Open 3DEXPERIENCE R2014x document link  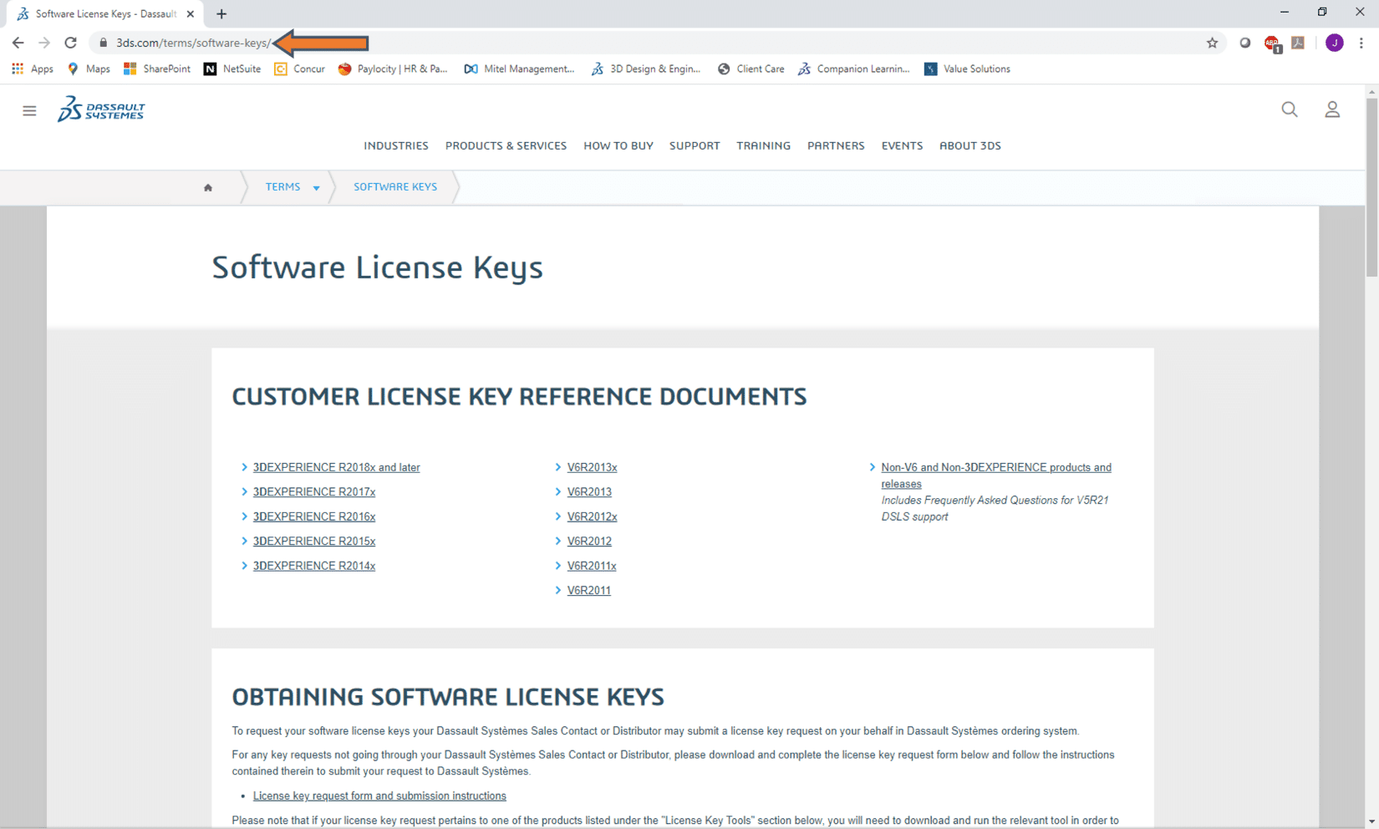(314, 566)
